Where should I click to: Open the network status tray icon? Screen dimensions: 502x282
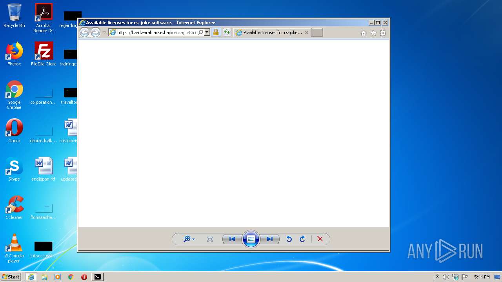point(455,277)
